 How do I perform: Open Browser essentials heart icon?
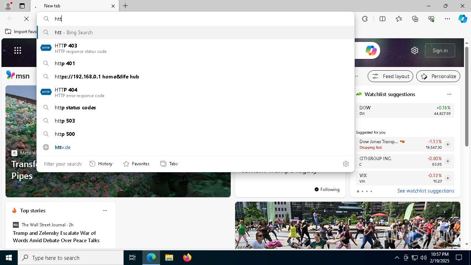[431, 19]
